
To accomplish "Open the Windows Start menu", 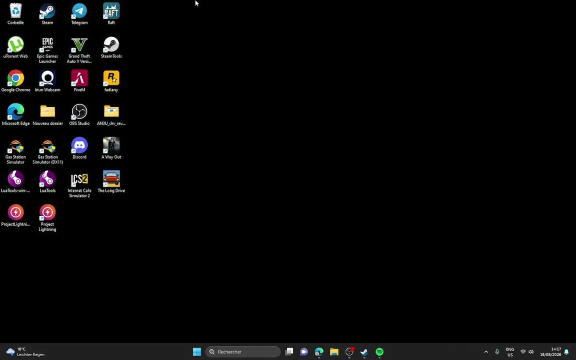I will [x=197, y=352].
